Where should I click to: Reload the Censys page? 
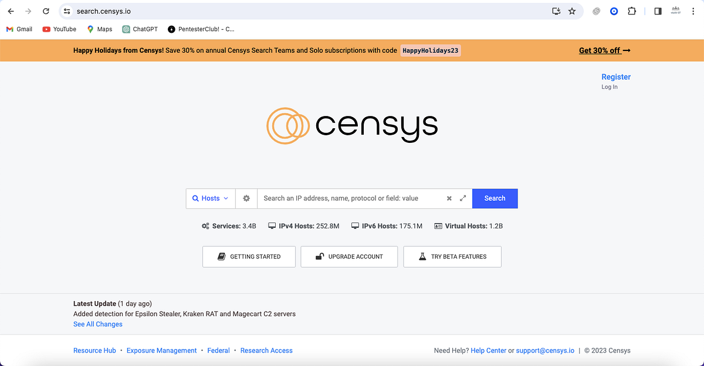[x=46, y=11]
